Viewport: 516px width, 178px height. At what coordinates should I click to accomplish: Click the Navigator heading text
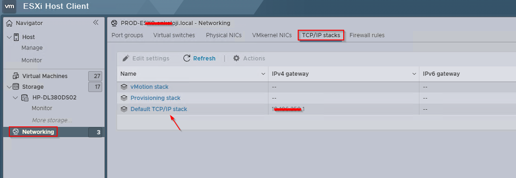29,23
